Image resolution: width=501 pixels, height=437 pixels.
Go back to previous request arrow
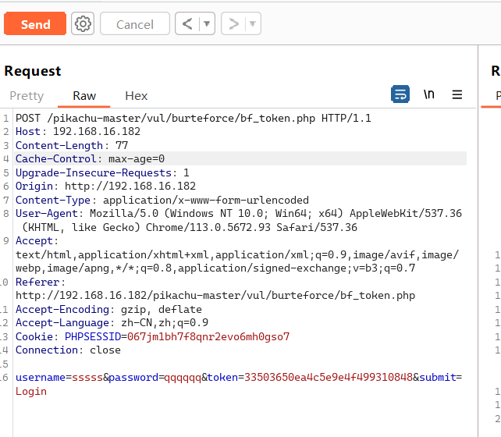coord(187,23)
